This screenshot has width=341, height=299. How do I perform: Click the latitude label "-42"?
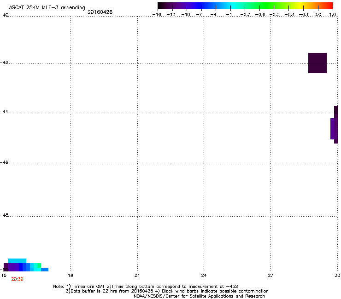[x=4, y=62]
